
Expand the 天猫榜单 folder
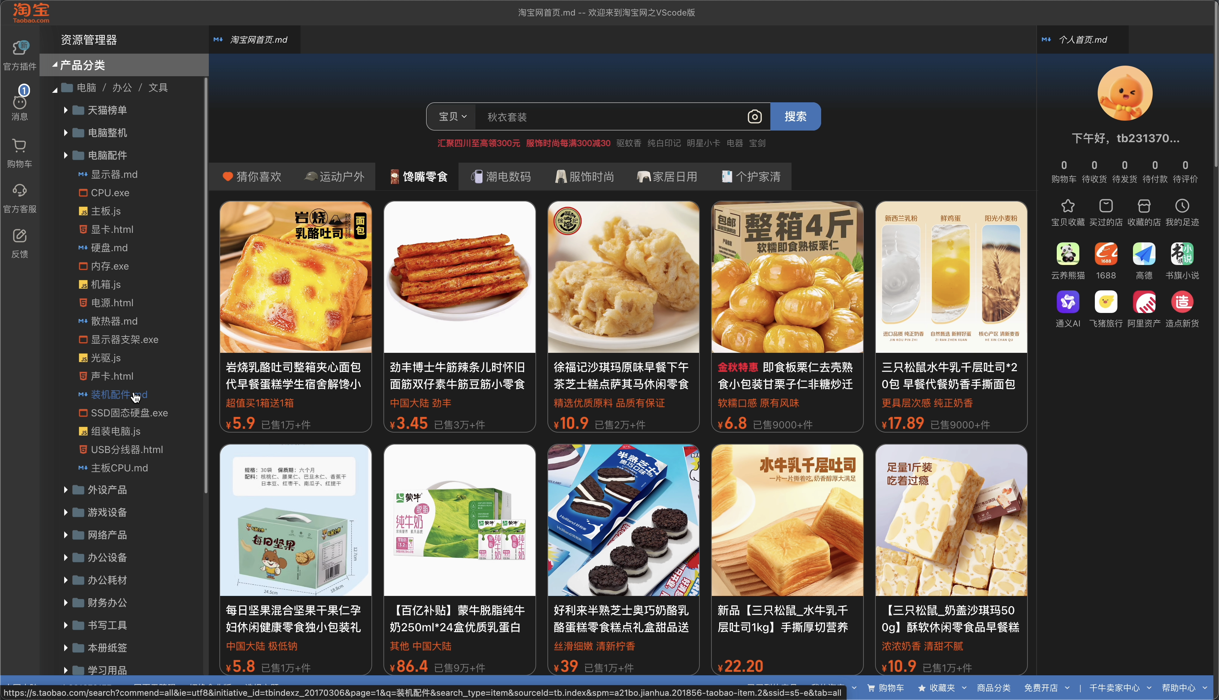click(65, 110)
